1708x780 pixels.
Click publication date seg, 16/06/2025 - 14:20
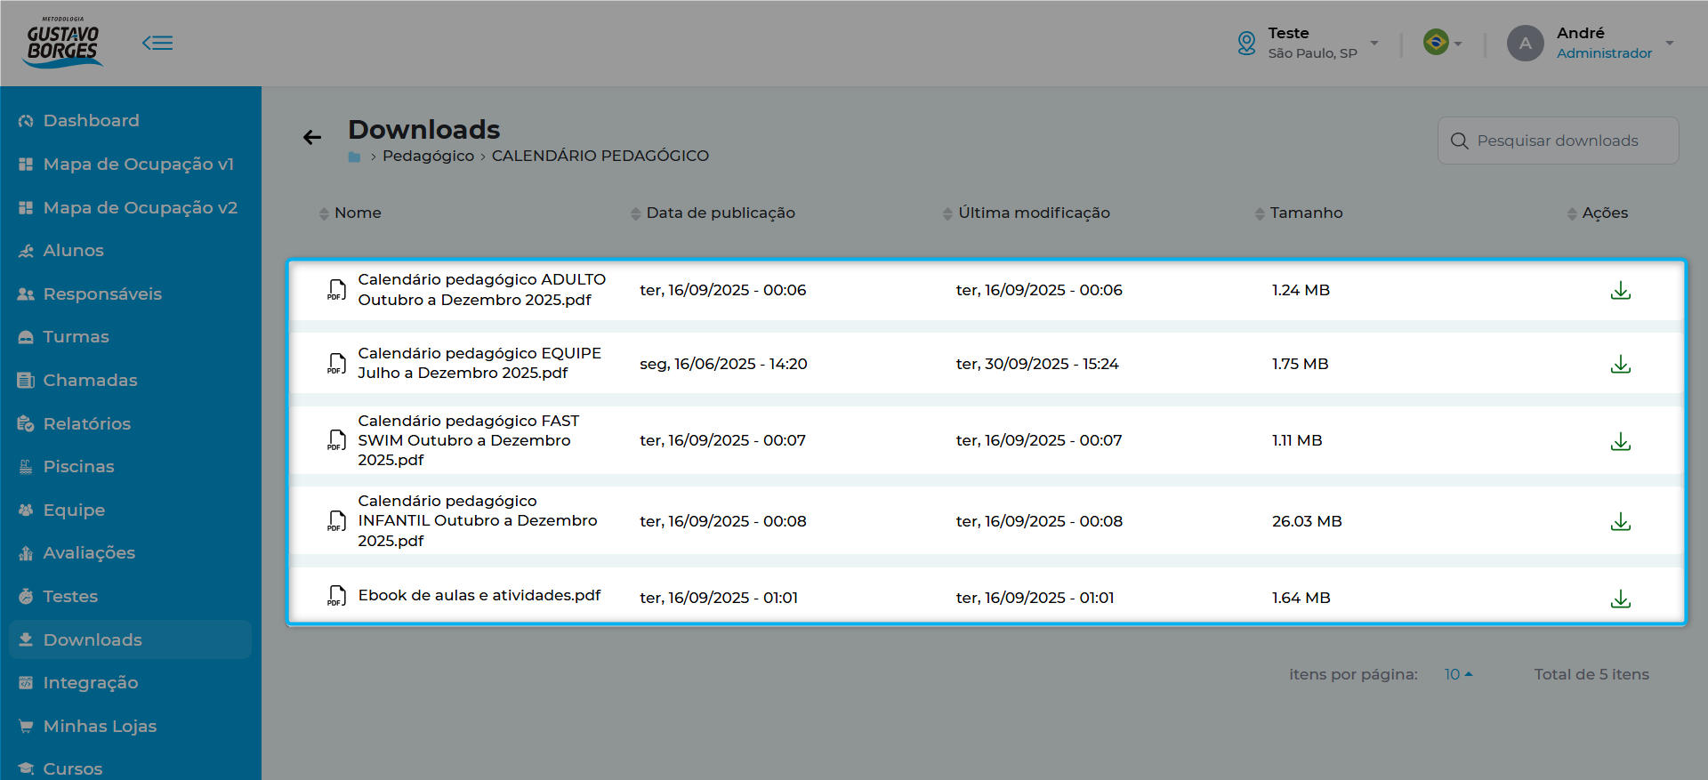tap(723, 364)
